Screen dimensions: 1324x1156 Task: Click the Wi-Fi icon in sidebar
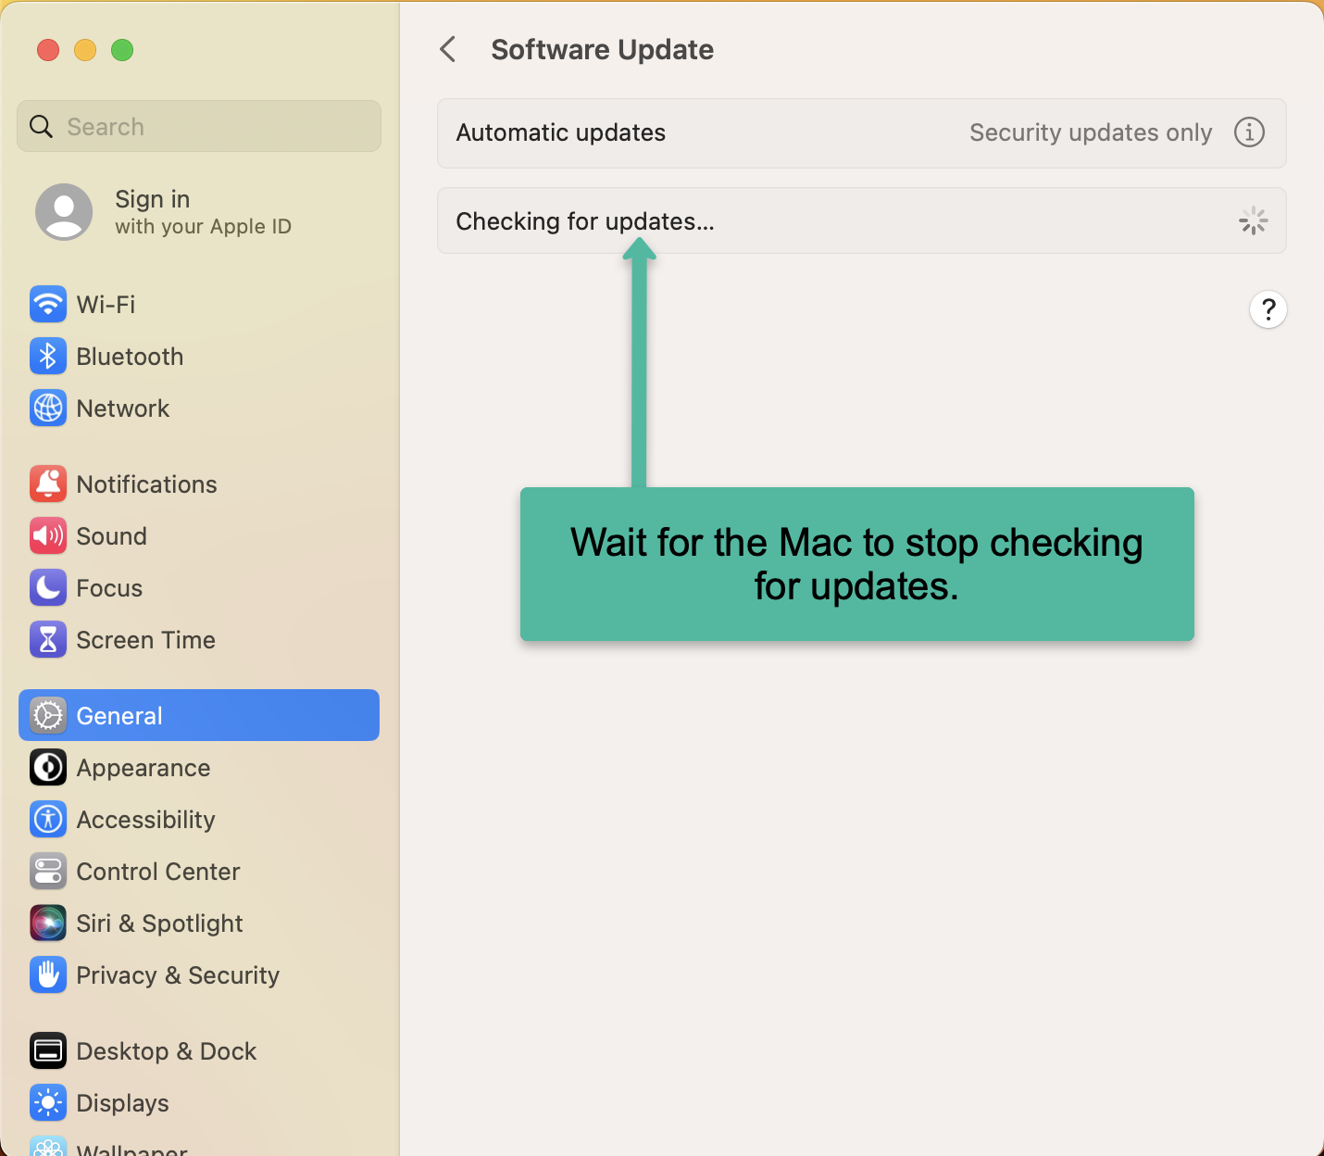pyautogui.click(x=48, y=304)
